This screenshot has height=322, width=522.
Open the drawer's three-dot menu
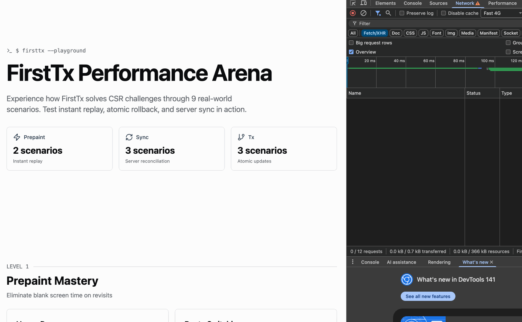click(x=353, y=262)
